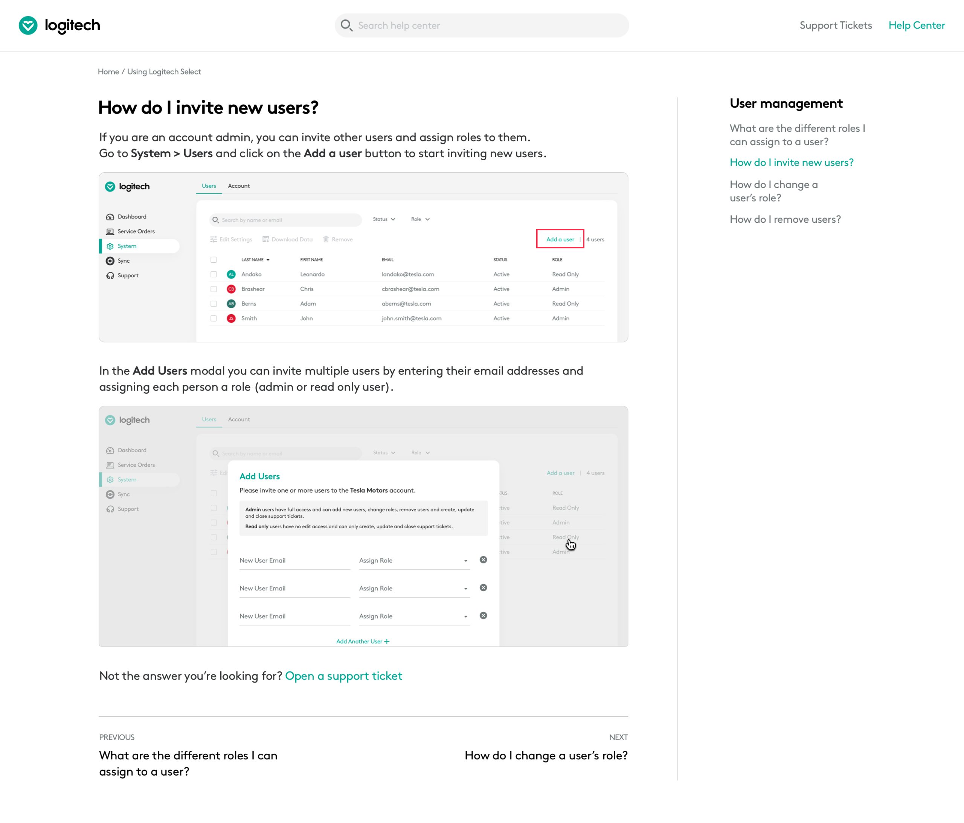Click into the Search help center field
This screenshot has width=964, height=823.
click(x=482, y=25)
